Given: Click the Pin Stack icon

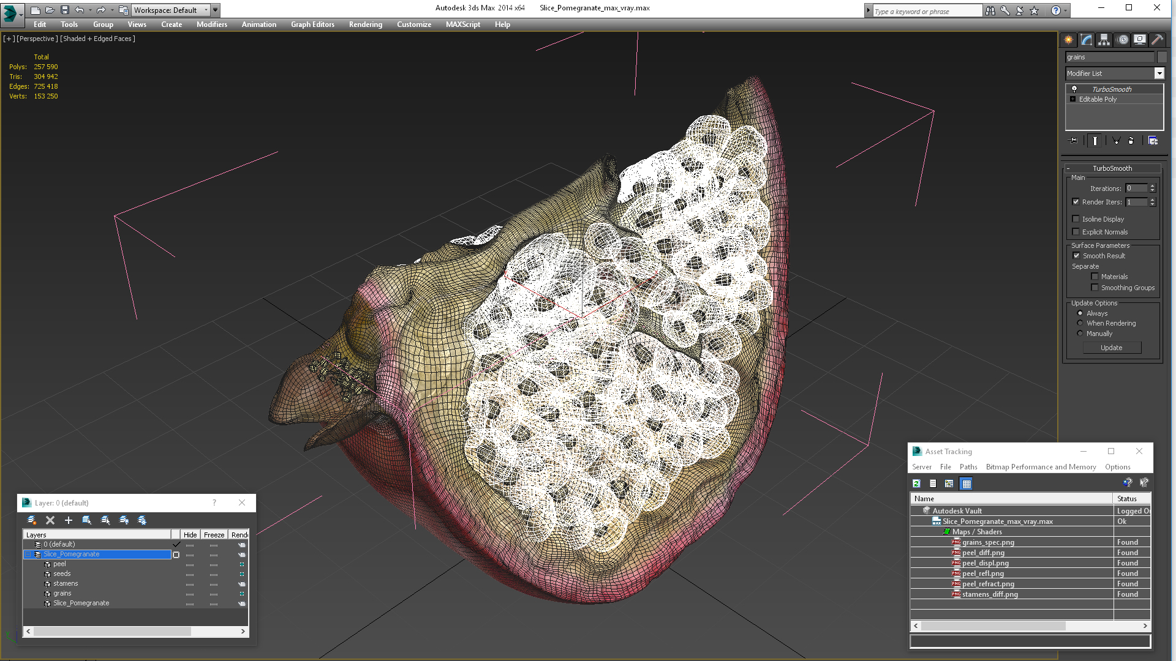Looking at the screenshot, I should [1073, 141].
